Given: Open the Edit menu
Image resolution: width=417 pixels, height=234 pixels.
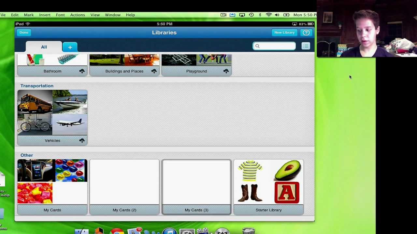Looking at the screenshot, I should 15,15.
